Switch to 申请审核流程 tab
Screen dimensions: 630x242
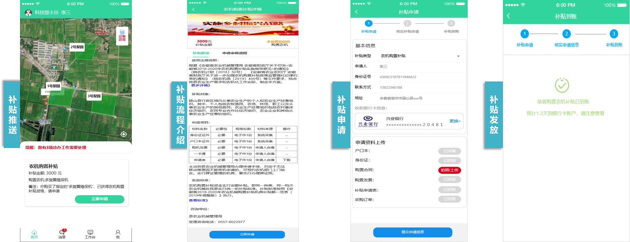(x=235, y=53)
